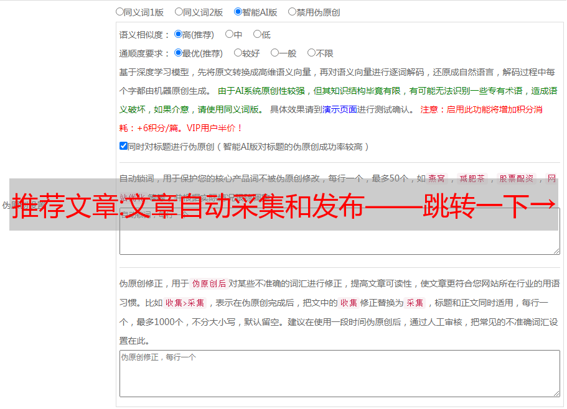Set 通顺度要求 to 不限
Image resolution: width=567 pixels, height=409 pixels.
click(x=311, y=53)
